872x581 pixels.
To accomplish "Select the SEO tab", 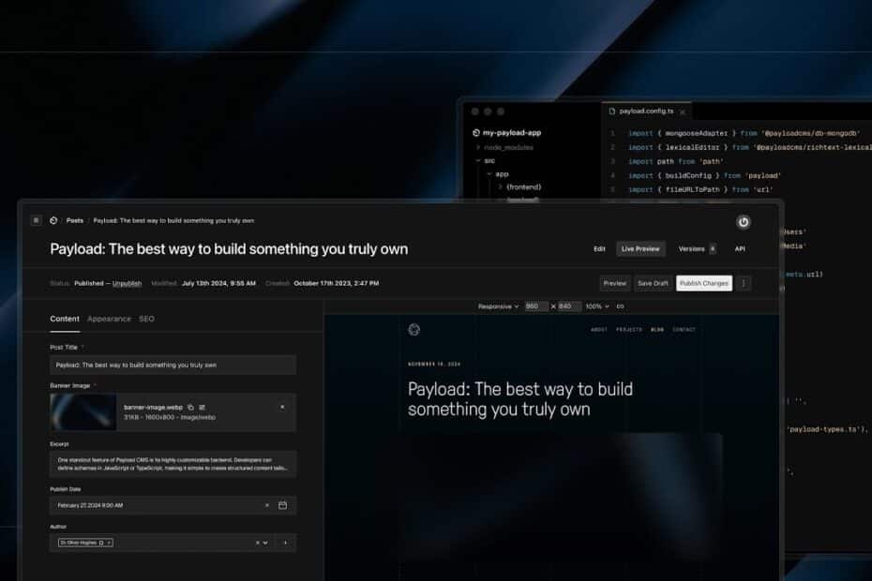I will (146, 320).
